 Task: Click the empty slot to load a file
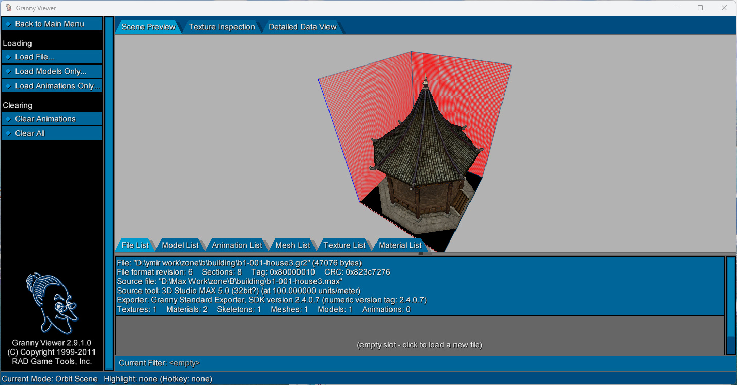[x=419, y=345]
